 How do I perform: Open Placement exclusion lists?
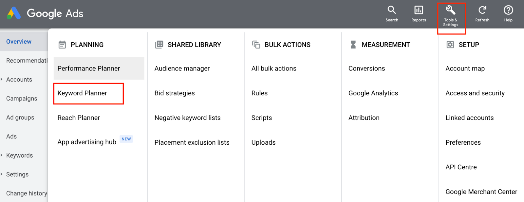click(192, 142)
